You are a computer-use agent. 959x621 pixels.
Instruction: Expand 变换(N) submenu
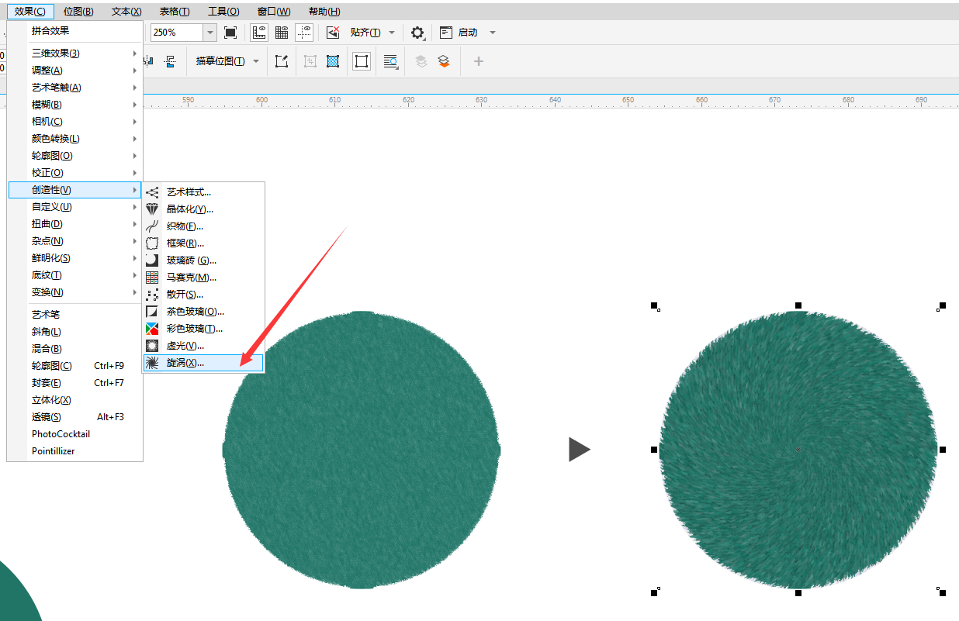point(75,292)
